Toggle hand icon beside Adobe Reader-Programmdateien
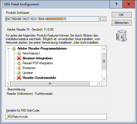 click(14, 48)
